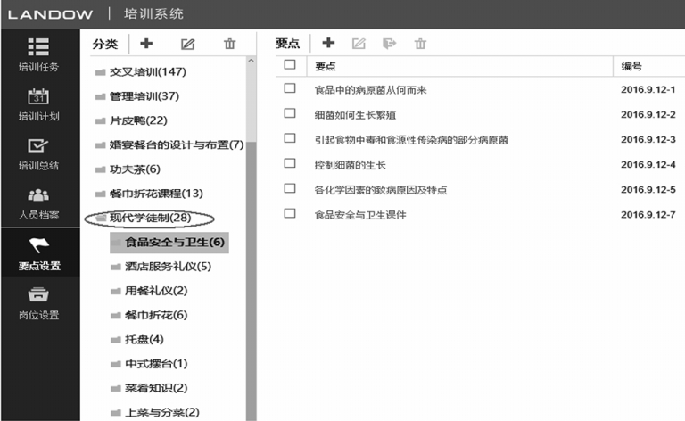Open 人员档案 in the sidebar
685x421 pixels.
[39, 203]
